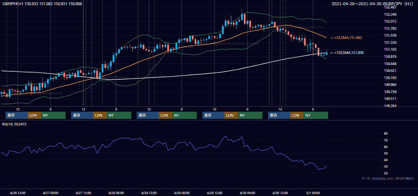Select time axis label 4/28 12:00
Viewport: 418px width, 196px height.
point(149,193)
